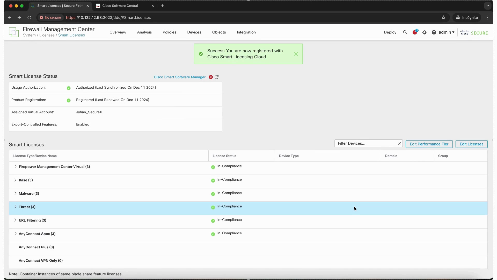Image resolution: width=497 pixels, height=280 pixels.
Task: Click the re-sync refresh icon in Smart License Status
Action: [217, 77]
